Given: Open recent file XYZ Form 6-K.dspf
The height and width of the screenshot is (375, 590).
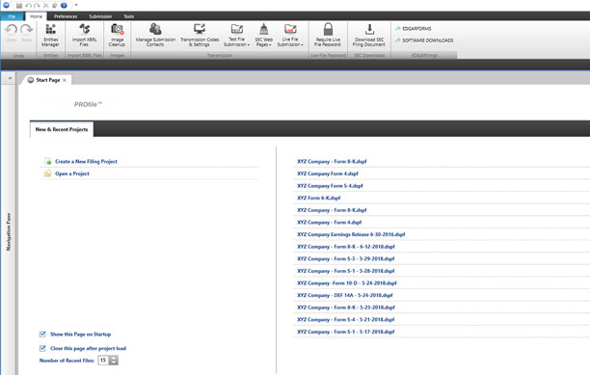Looking at the screenshot, I should [319, 198].
